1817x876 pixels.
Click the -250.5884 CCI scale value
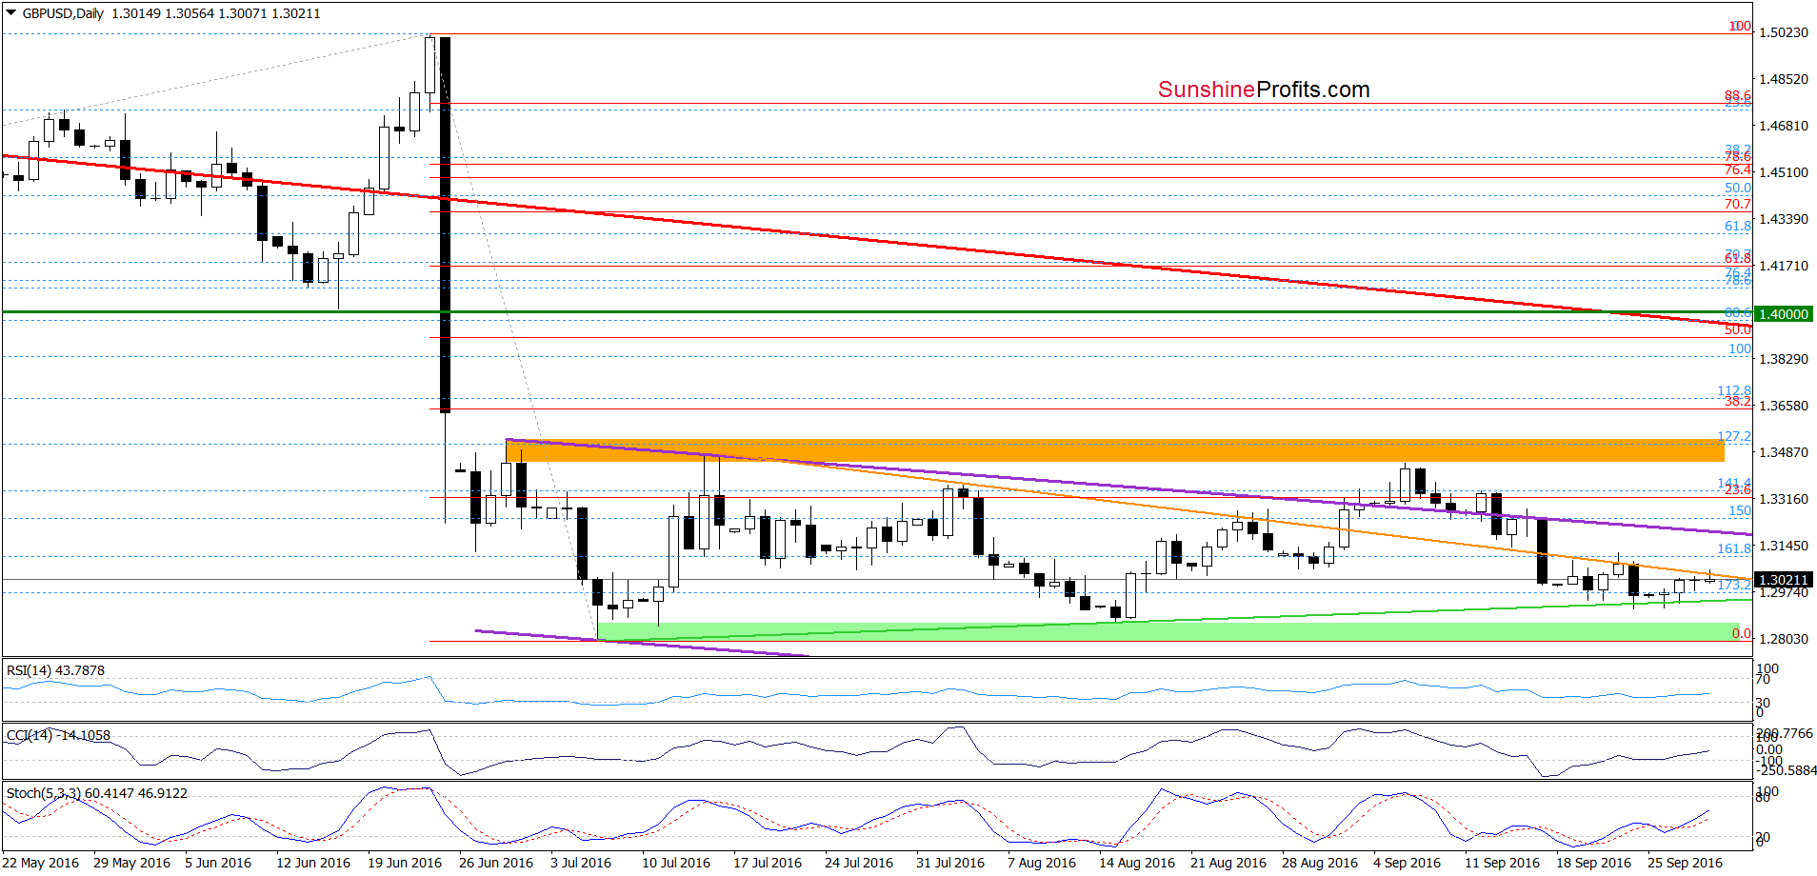[1786, 770]
